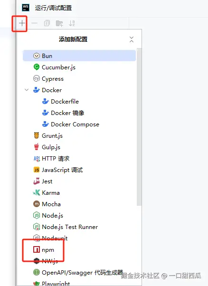Image resolution: width=208 pixels, height=286 pixels.
Task: Select Node.js Test Runner
Action: point(79,227)
